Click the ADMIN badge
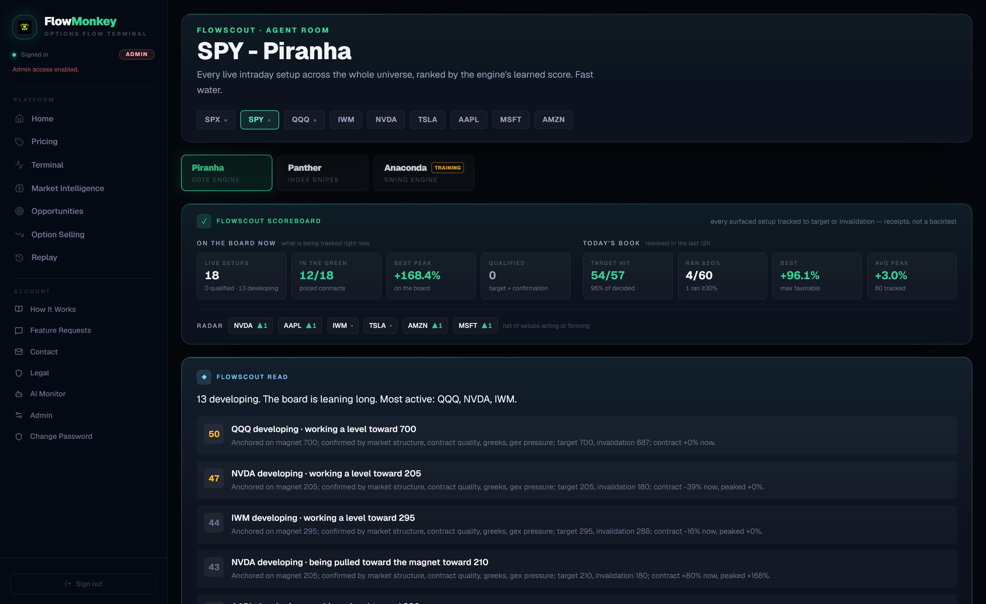986x604 pixels. pos(137,55)
